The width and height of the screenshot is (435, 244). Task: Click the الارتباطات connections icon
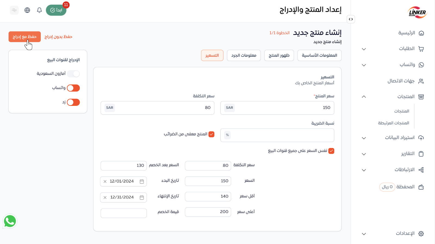tap(421, 170)
